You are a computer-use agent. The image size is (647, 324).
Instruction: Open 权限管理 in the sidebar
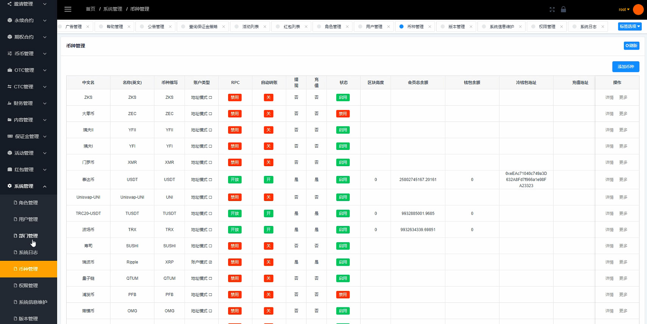click(28, 286)
